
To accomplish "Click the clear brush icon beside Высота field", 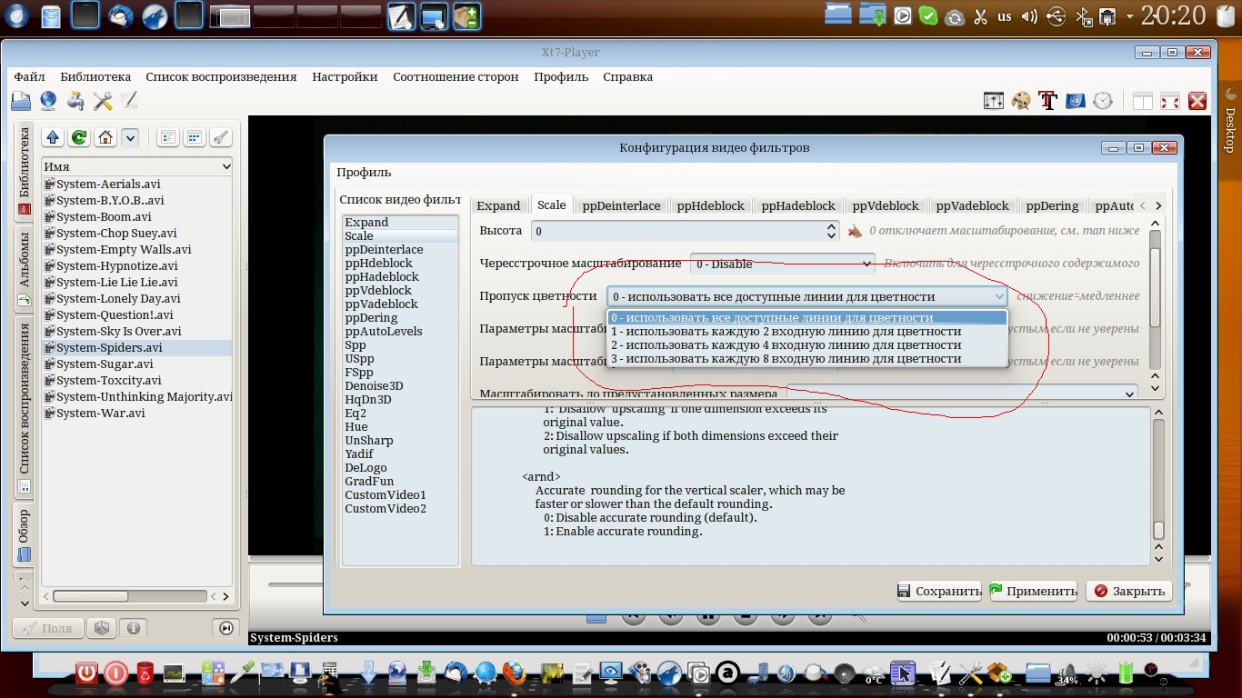I will (x=855, y=231).
